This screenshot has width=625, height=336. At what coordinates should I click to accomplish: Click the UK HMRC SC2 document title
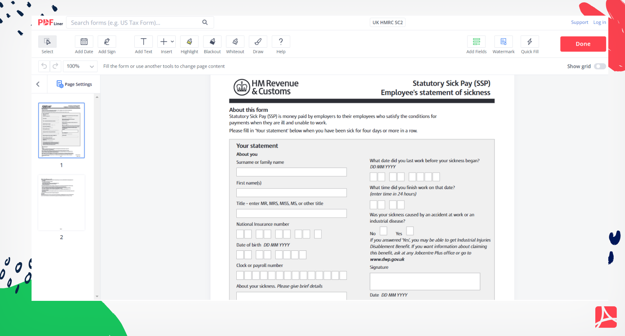(x=387, y=22)
